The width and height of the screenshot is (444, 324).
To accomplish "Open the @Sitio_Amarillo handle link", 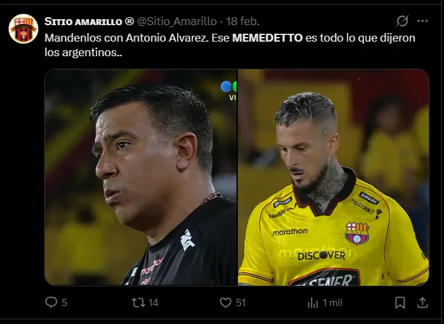I will pyautogui.click(x=177, y=22).
